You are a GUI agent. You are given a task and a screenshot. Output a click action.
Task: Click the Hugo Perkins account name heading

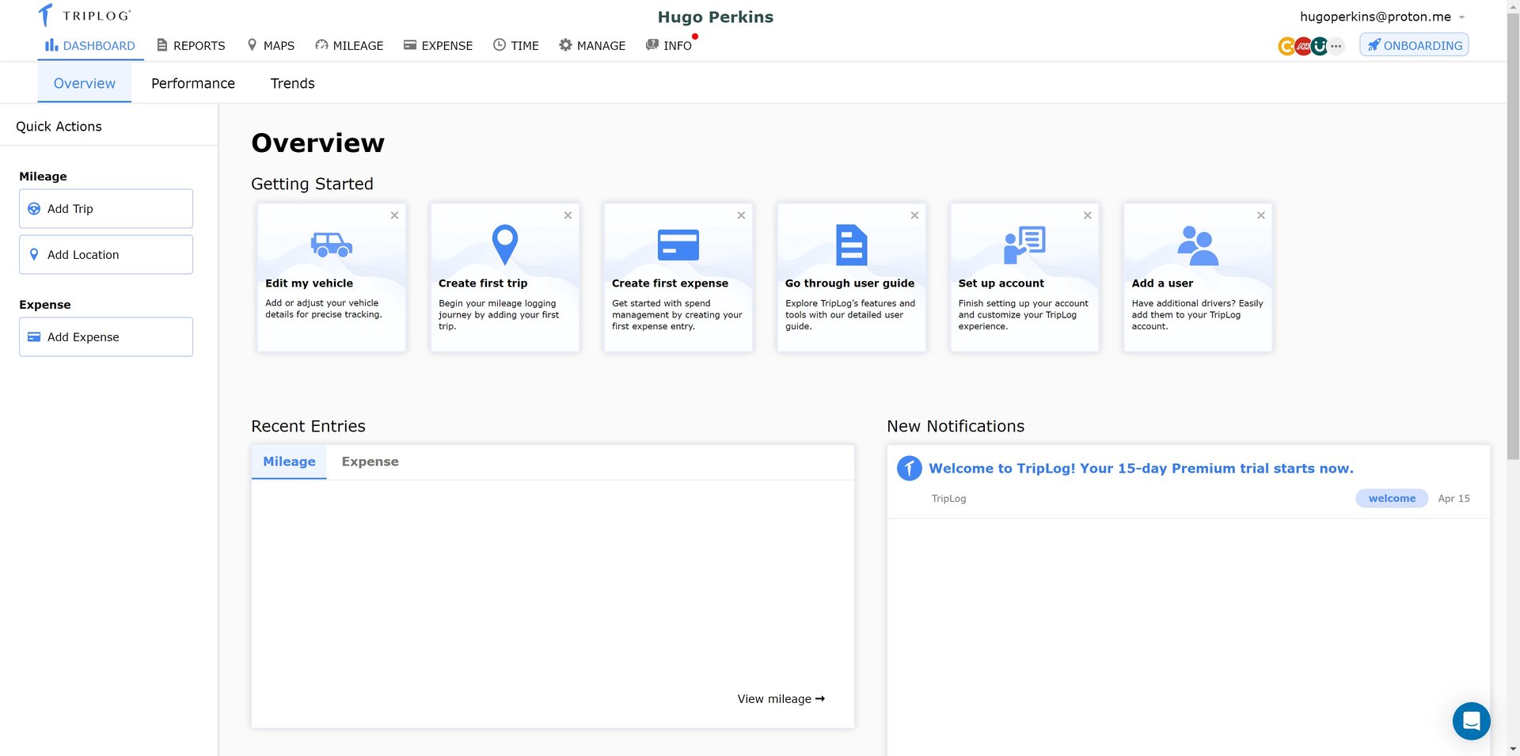[716, 17]
